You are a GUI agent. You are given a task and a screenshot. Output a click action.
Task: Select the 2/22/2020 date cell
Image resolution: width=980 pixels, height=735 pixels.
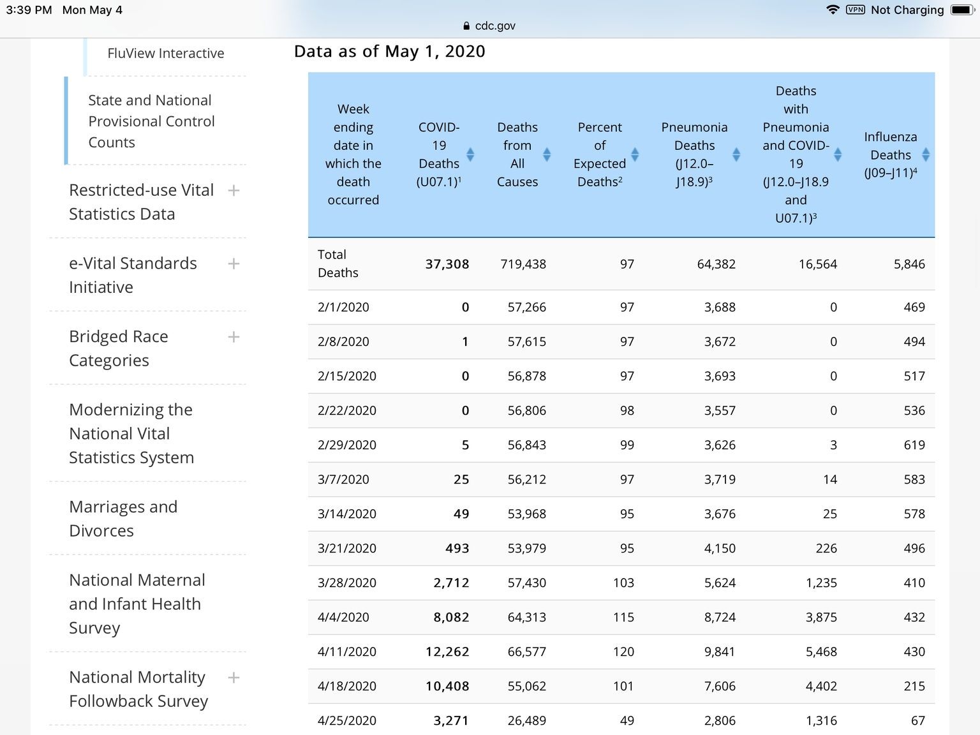tap(347, 411)
